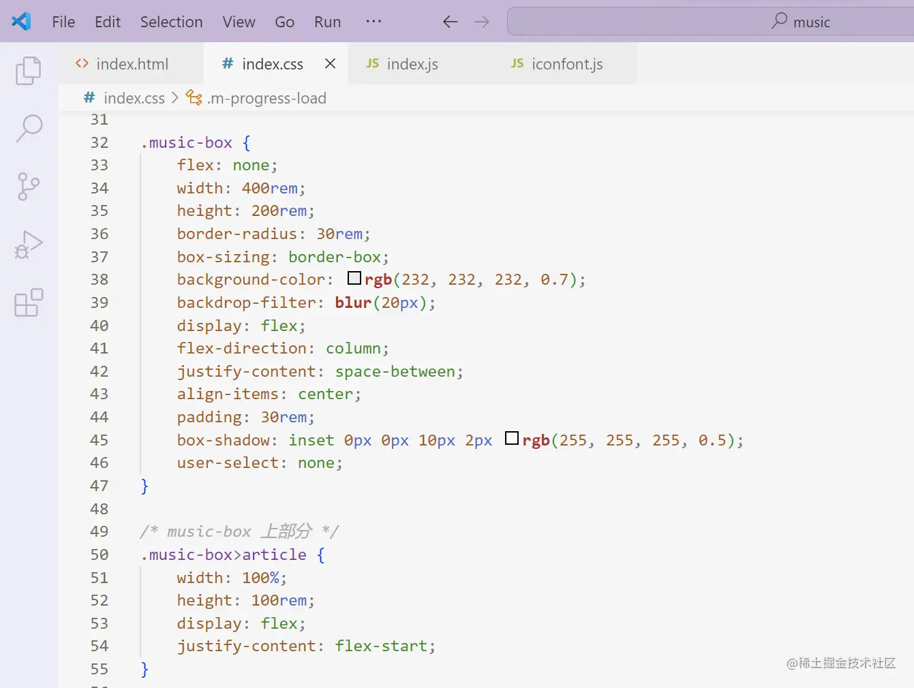Click the 'height: 200rem;' declaration
The height and width of the screenshot is (688, 914).
coord(245,210)
